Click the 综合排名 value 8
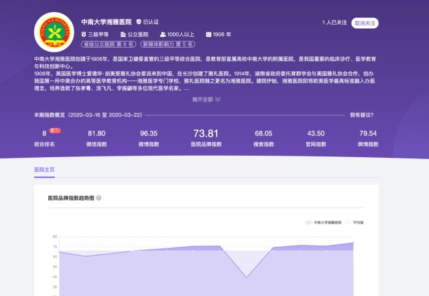Screen dimensions: 429x296 (x=44, y=134)
